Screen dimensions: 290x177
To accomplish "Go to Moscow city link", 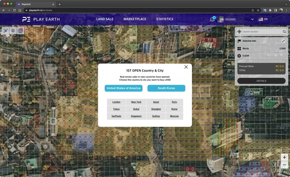I will tap(174, 116).
